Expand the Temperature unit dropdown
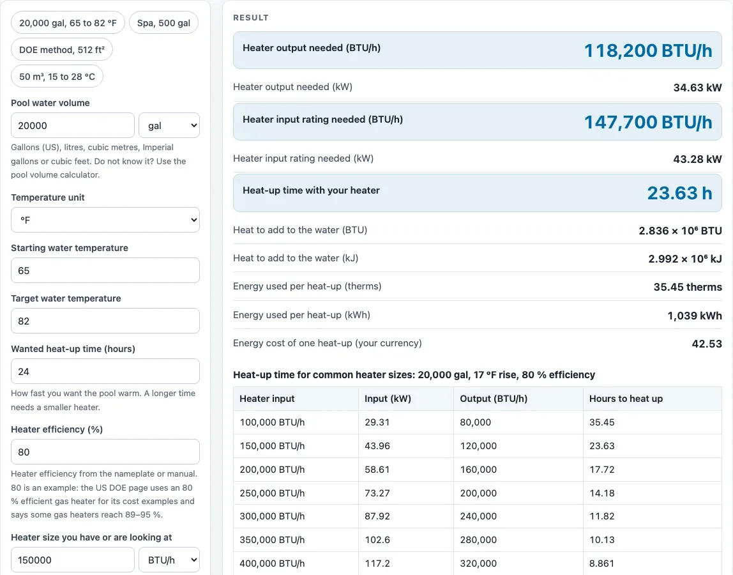The image size is (733, 575). click(x=105, y=220)
